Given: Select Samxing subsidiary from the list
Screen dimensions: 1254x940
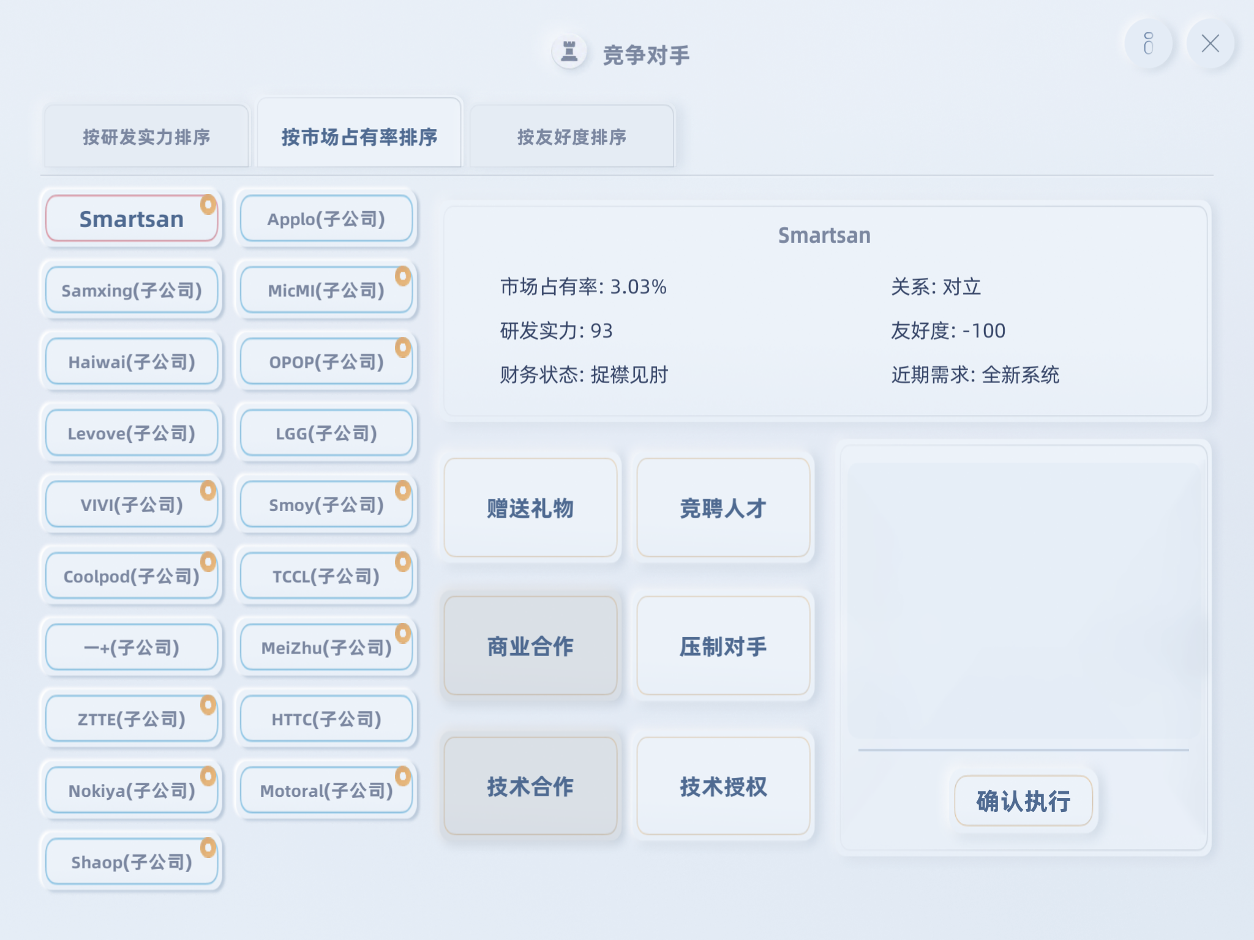Looking at the screenshot, I should point(132,291).
